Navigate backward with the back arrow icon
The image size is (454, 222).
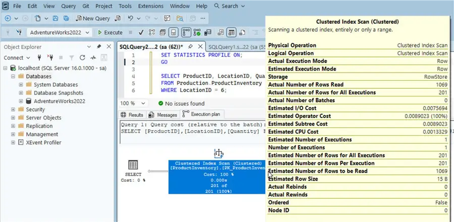tap(8, 18)
